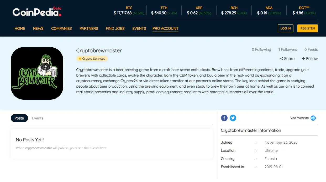This screenshot has height=182, width=326.
Task: Follow the Cryptobrewmaster company
Action: click(x=310, y=59)
